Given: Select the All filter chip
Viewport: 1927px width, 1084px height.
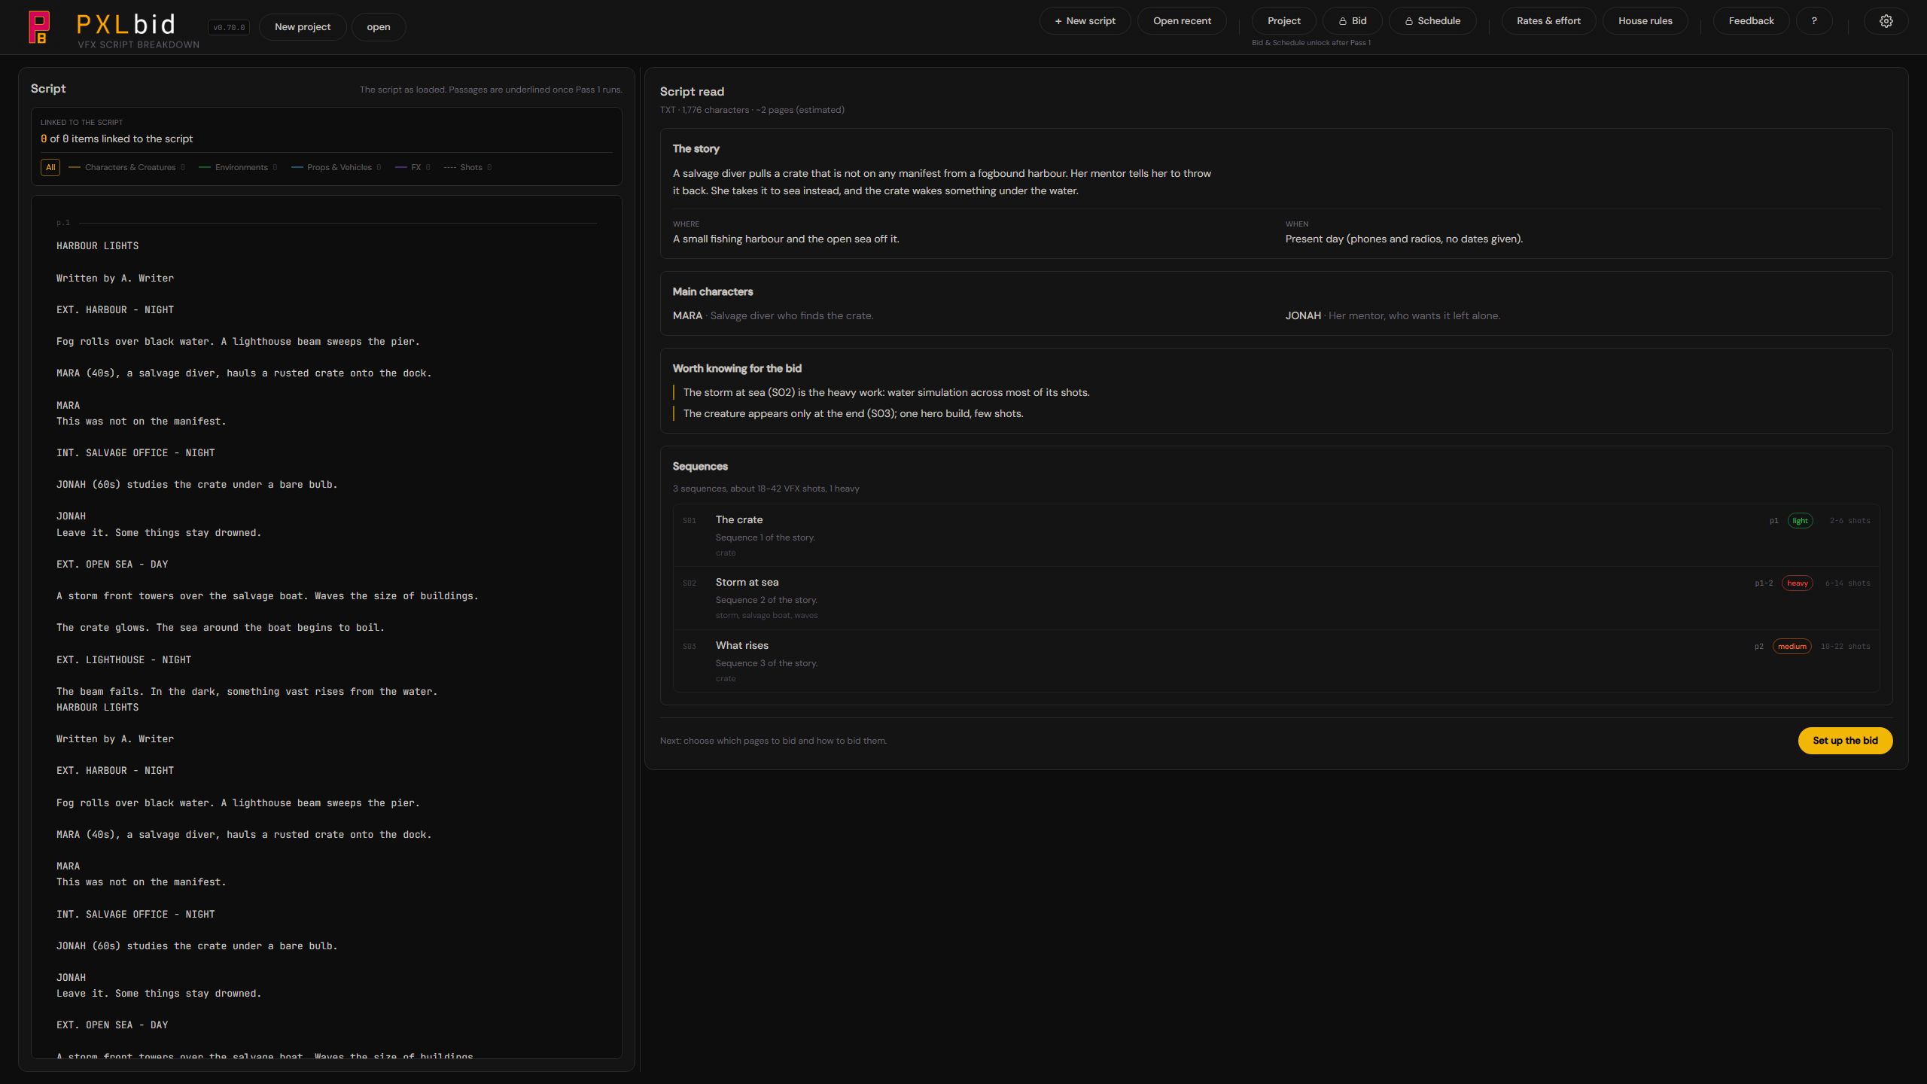Looking at the screenshot, I should pos(50,168).
